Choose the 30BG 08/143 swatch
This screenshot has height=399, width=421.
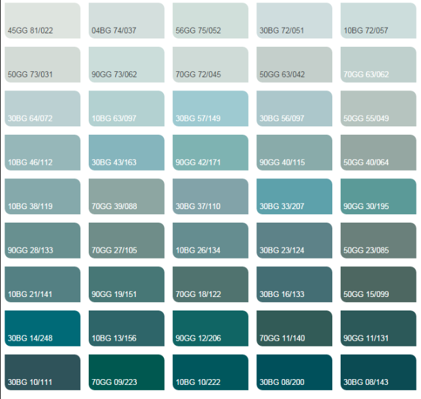[x=379, y=372]
